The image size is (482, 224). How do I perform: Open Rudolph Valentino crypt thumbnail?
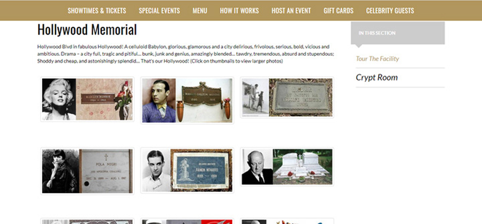point(187,100)
